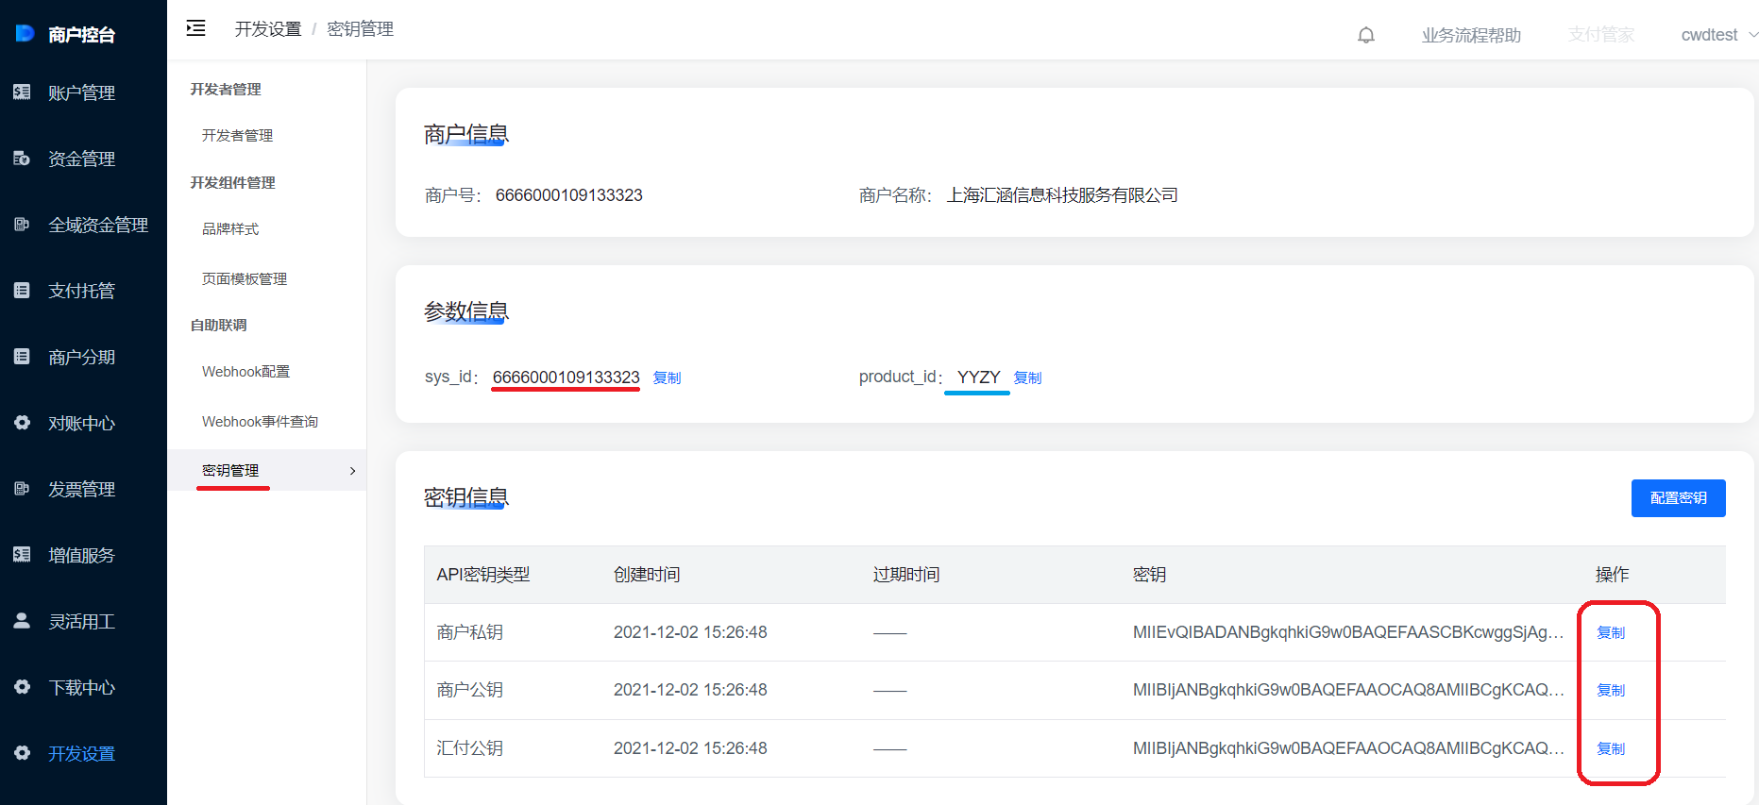Open 下载中心 menu
The height and width of the screenshot is (805, 1759).
[82, 687]
